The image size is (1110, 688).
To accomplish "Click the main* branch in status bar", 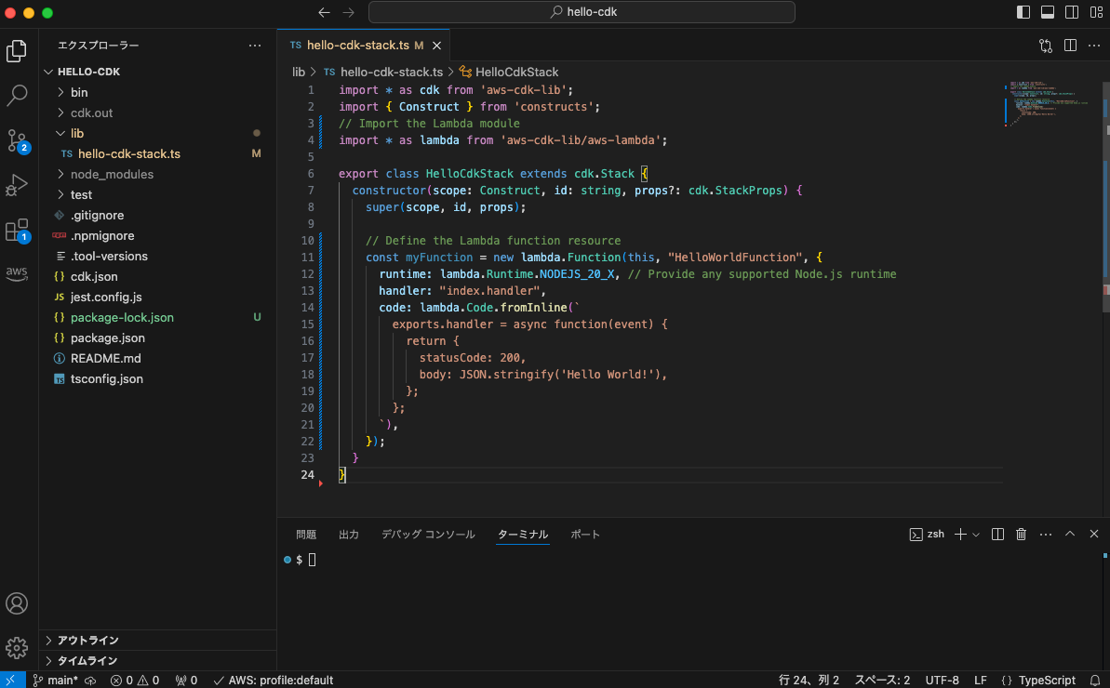I will click(56, 681).
